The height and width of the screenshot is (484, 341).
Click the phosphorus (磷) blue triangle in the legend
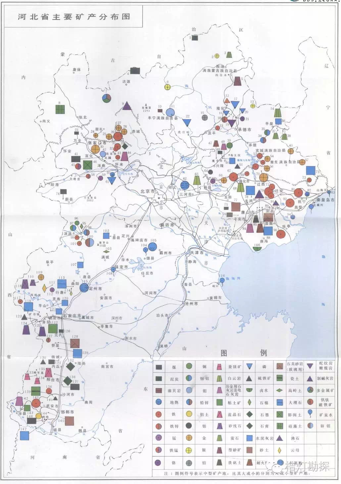(250, 366)
